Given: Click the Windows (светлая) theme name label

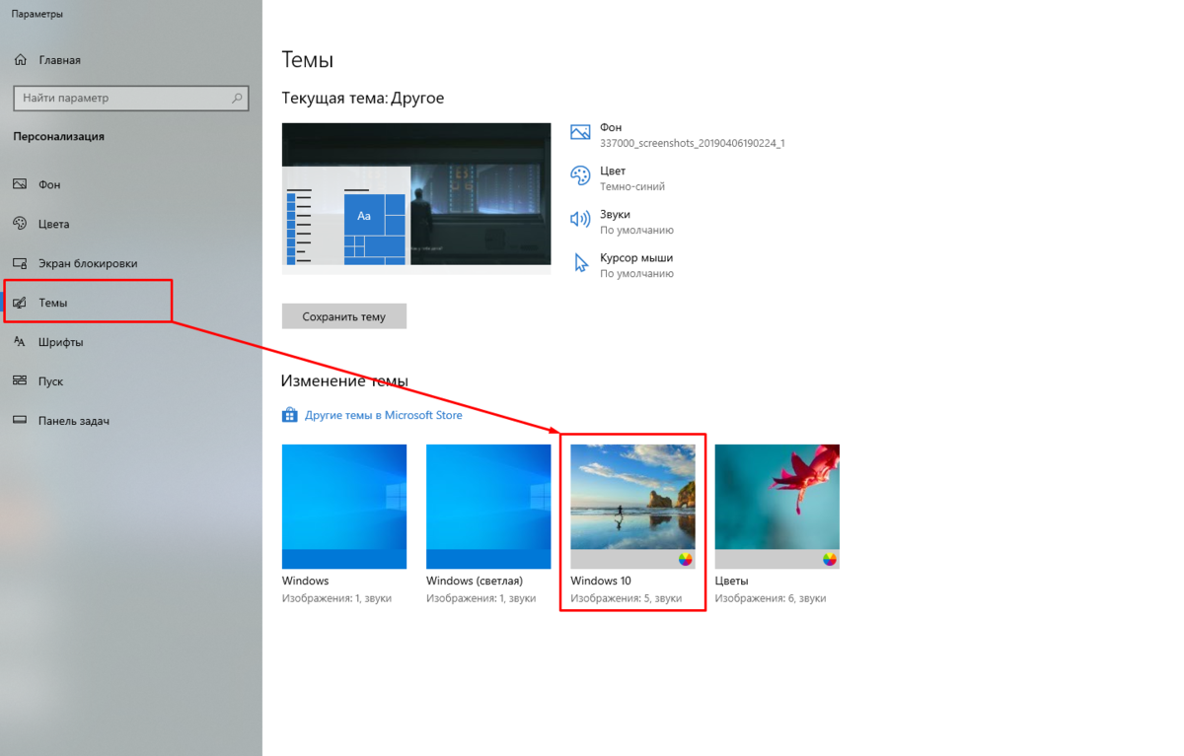Looking at the screenshot, I should [475, 581].
